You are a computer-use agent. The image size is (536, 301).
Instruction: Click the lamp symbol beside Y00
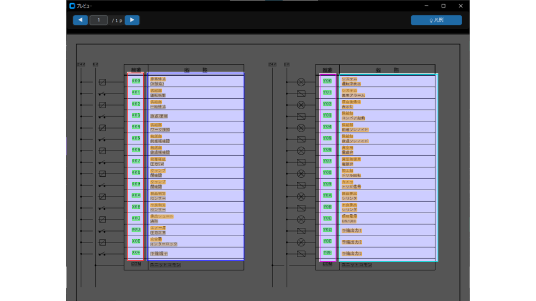point(301,82)
